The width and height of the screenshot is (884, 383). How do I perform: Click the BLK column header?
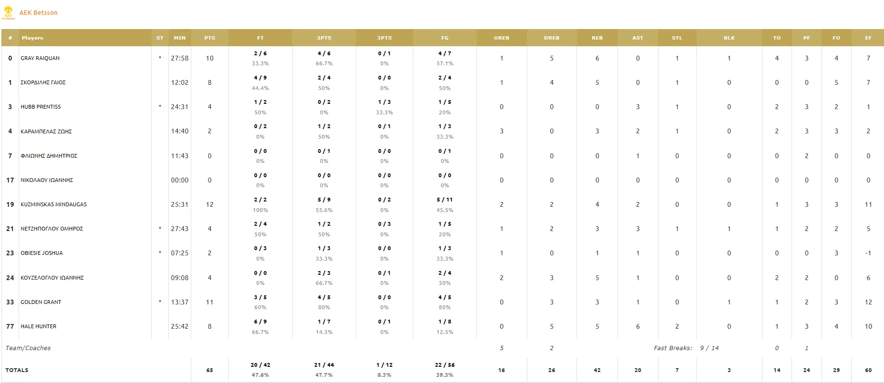[729, 38]
